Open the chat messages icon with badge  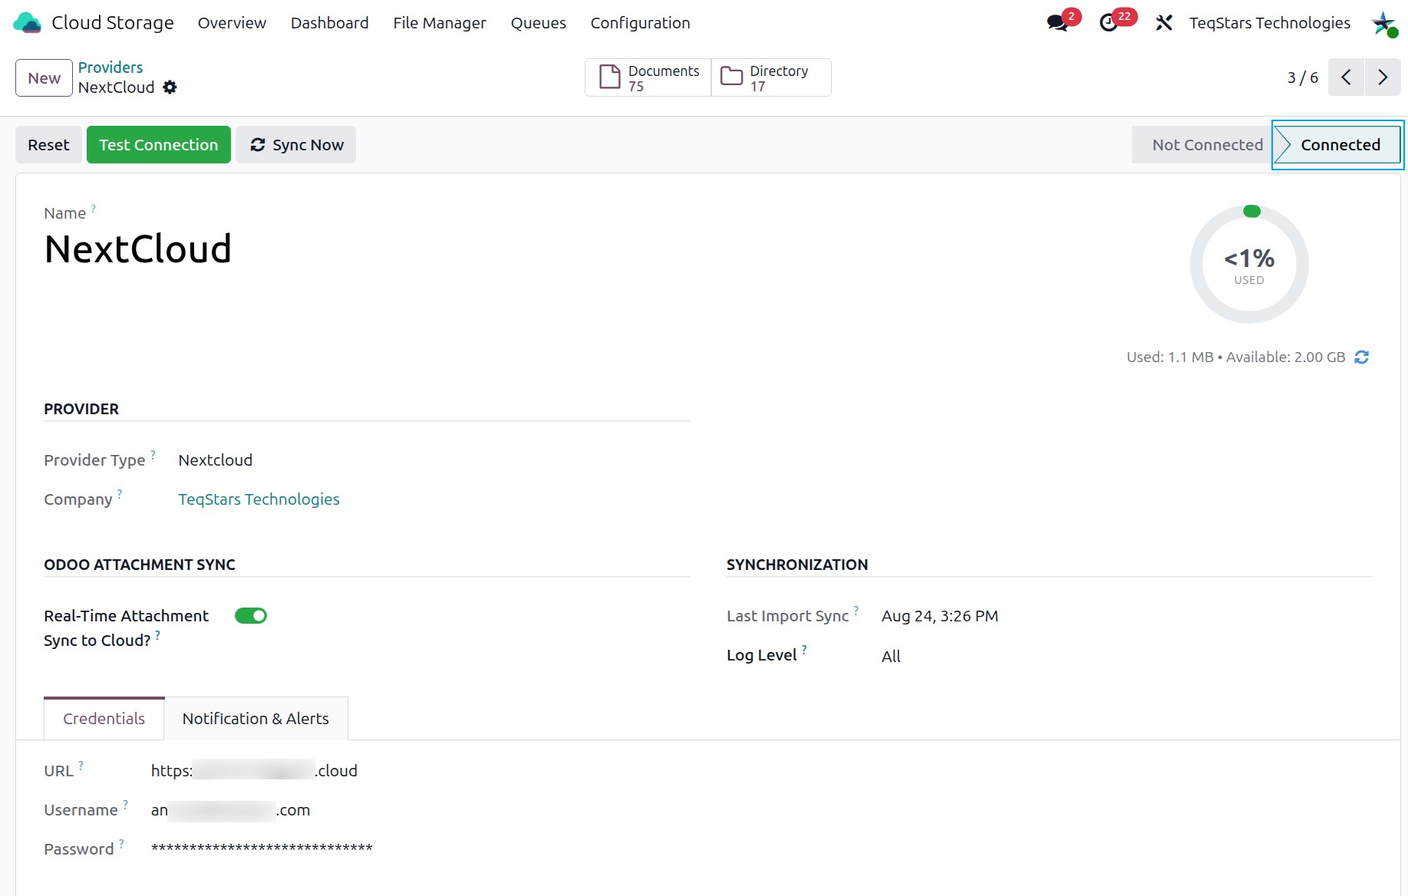tap(1058, 23)
